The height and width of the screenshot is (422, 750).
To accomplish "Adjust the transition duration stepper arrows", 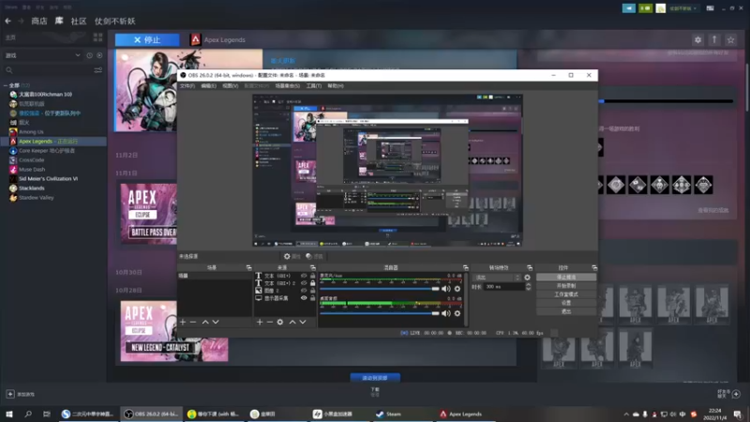I will (528, 287).
